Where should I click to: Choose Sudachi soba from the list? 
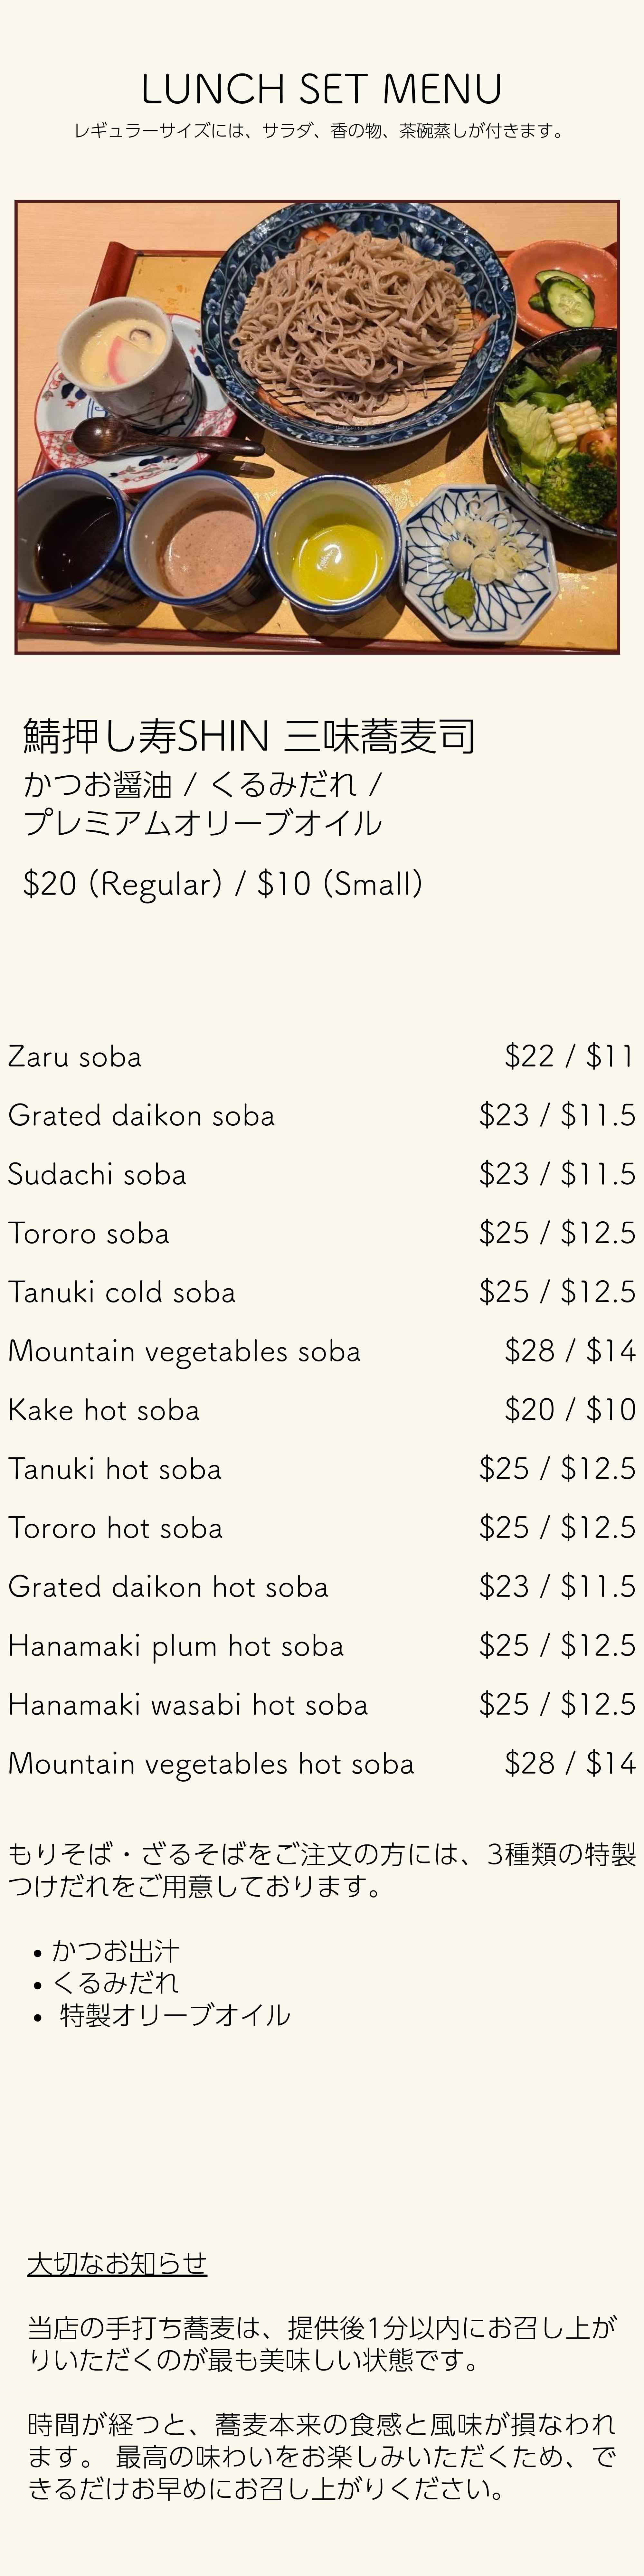click(322, 1174)
